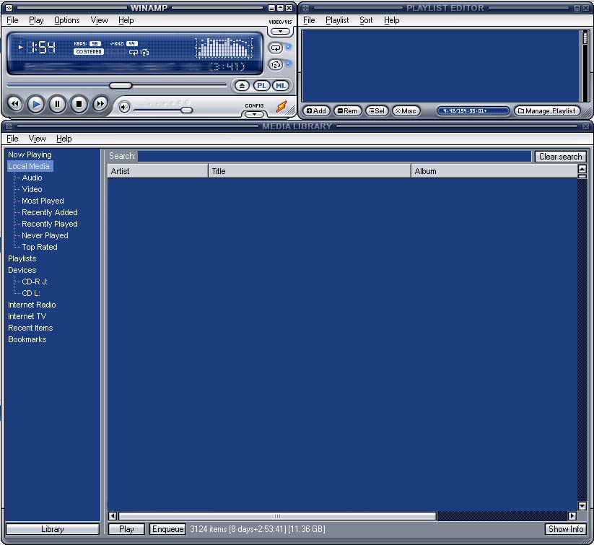The width and height of the screenshot is (594, 545).
Task: Click the Previous track button in Winamp
Action: coord(14,104)
